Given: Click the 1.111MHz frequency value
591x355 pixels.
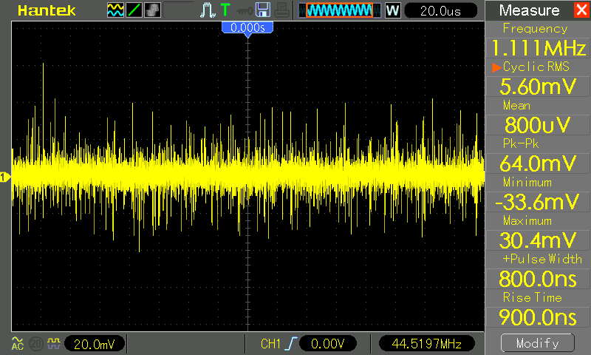Looking at the screenshot, I should (539, 48).
